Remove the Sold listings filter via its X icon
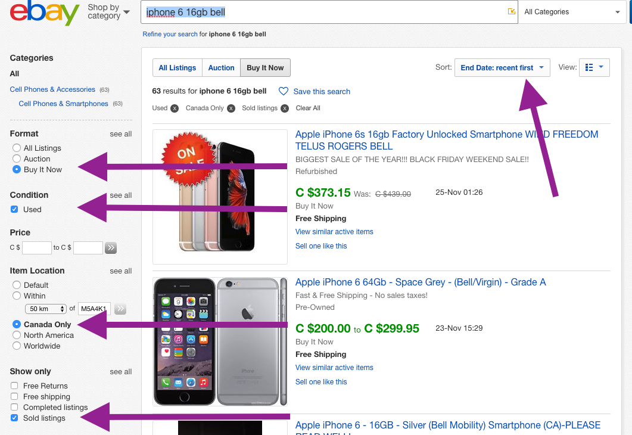Image resolution: width=632 pixels, height=435 pixels. click(x=285, y=108)
